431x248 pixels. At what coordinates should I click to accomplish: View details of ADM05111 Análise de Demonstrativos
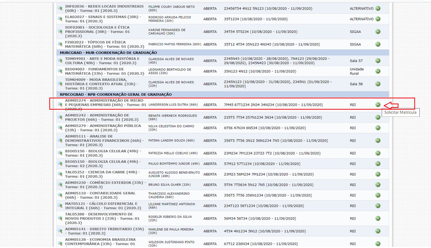[x=60, y=140]
